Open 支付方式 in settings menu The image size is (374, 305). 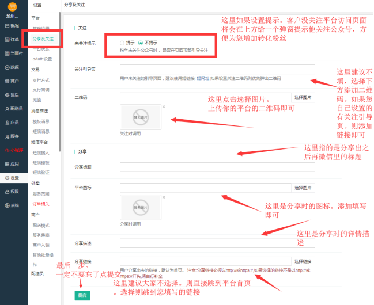41,81
